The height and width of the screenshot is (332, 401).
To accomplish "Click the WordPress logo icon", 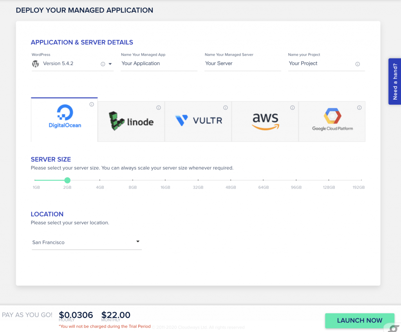I will 36,64.
